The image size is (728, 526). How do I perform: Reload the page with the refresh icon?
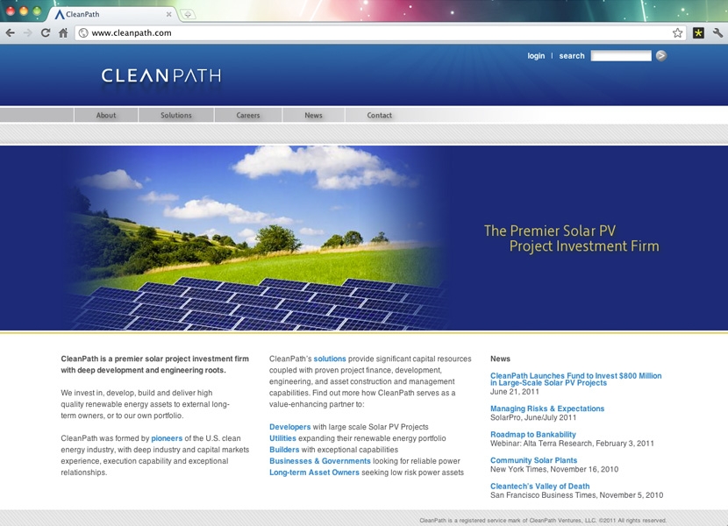pyautogui.click(x=46, y=33)
